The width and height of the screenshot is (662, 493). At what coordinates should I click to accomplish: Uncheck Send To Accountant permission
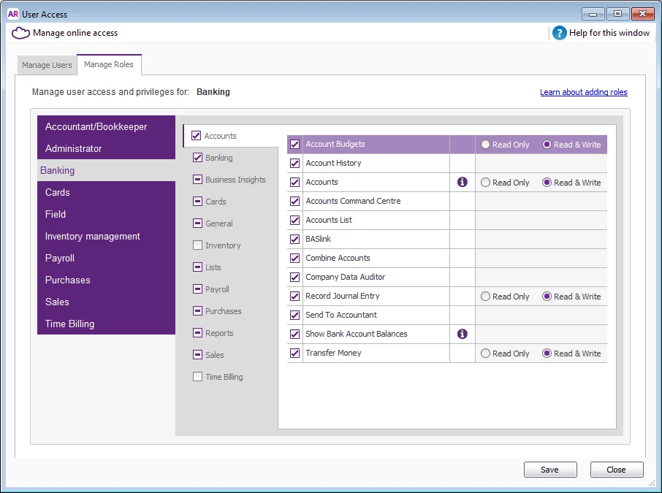[294, 316]
